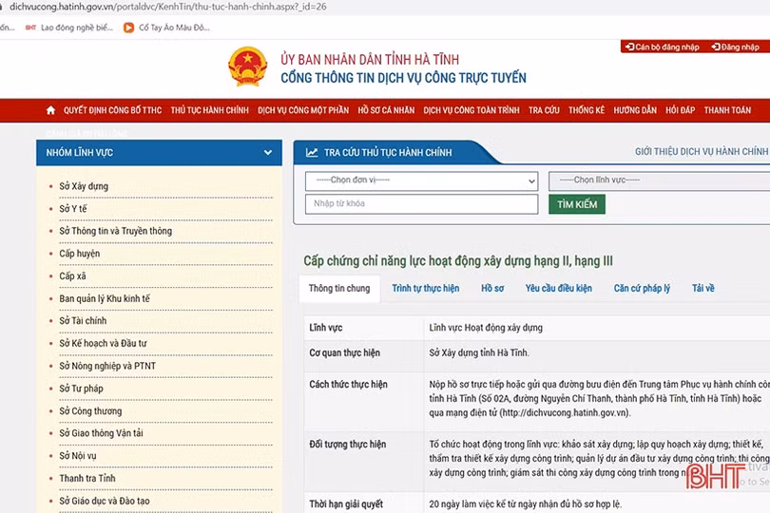Click Ủy ban nhân dân tỉnh Hà Tĩnh heading
Image resolution: width=770 pixels, height=513 pixels.
[370, 60]
